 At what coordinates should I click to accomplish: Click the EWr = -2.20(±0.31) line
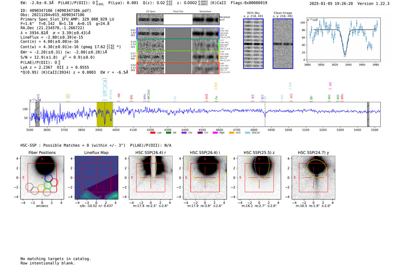click(x=64, y=52)
